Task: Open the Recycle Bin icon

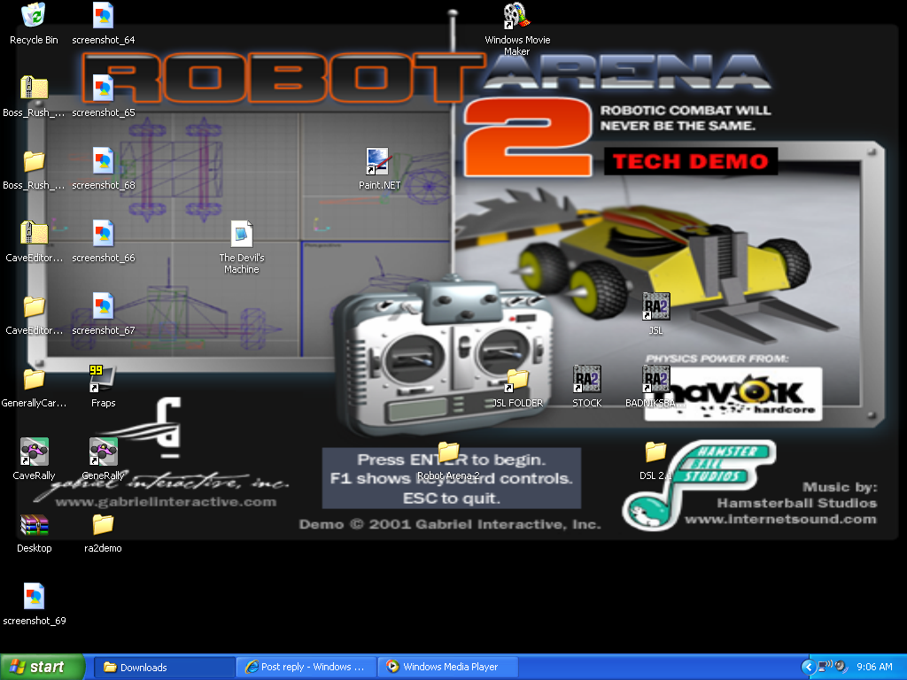Action: pos(34,16)
